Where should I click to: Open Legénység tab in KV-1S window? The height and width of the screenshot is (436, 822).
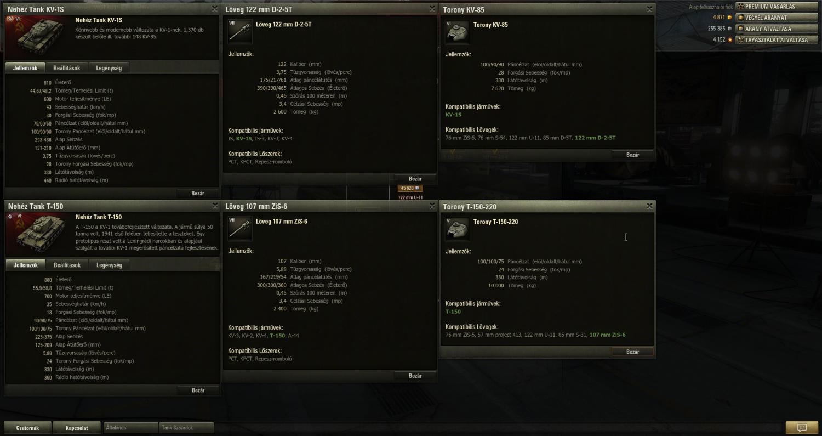[109, 68]
